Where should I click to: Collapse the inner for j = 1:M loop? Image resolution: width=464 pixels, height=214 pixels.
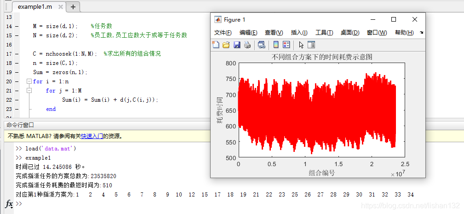29,91
